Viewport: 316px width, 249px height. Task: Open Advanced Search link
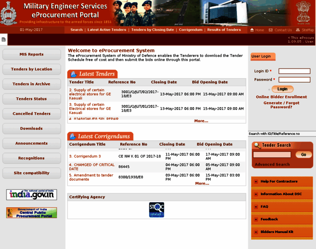272,164
